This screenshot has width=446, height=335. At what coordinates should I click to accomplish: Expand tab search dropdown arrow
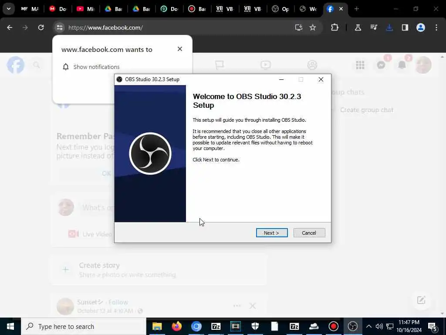click(9, 9)
